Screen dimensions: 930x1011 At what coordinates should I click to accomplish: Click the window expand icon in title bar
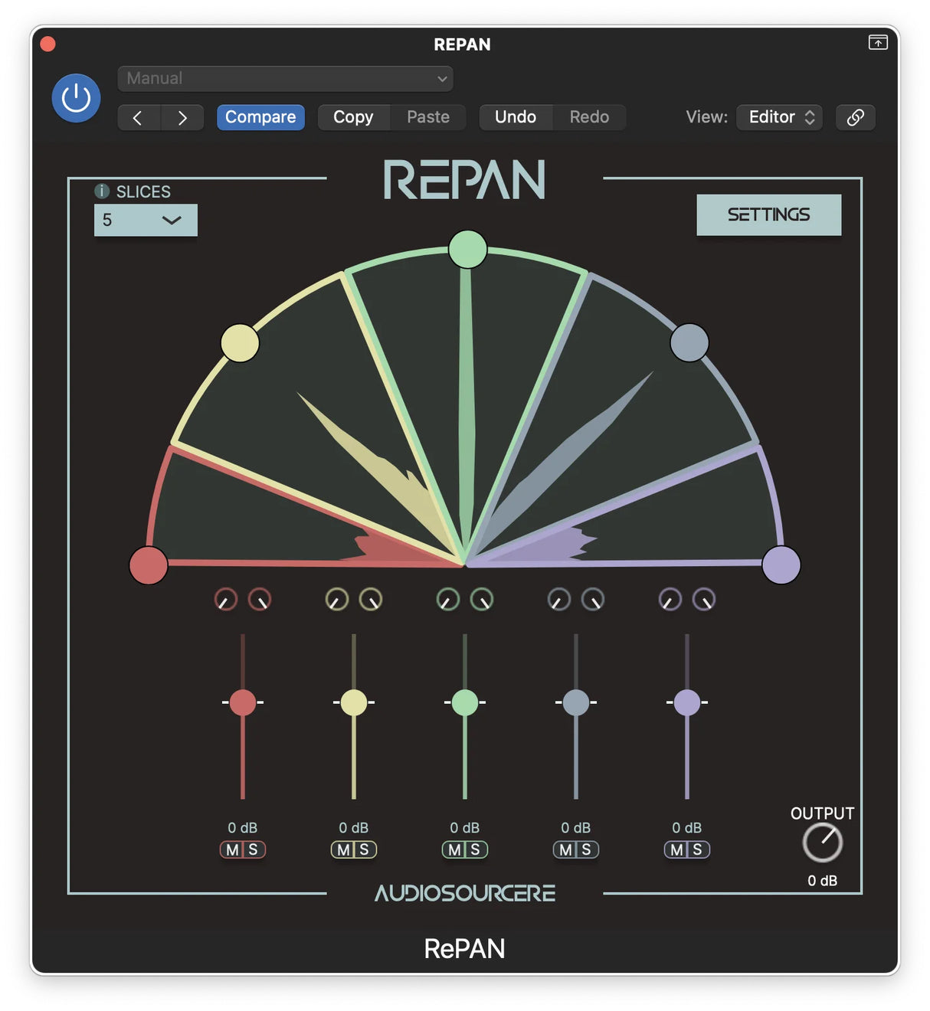877,43
